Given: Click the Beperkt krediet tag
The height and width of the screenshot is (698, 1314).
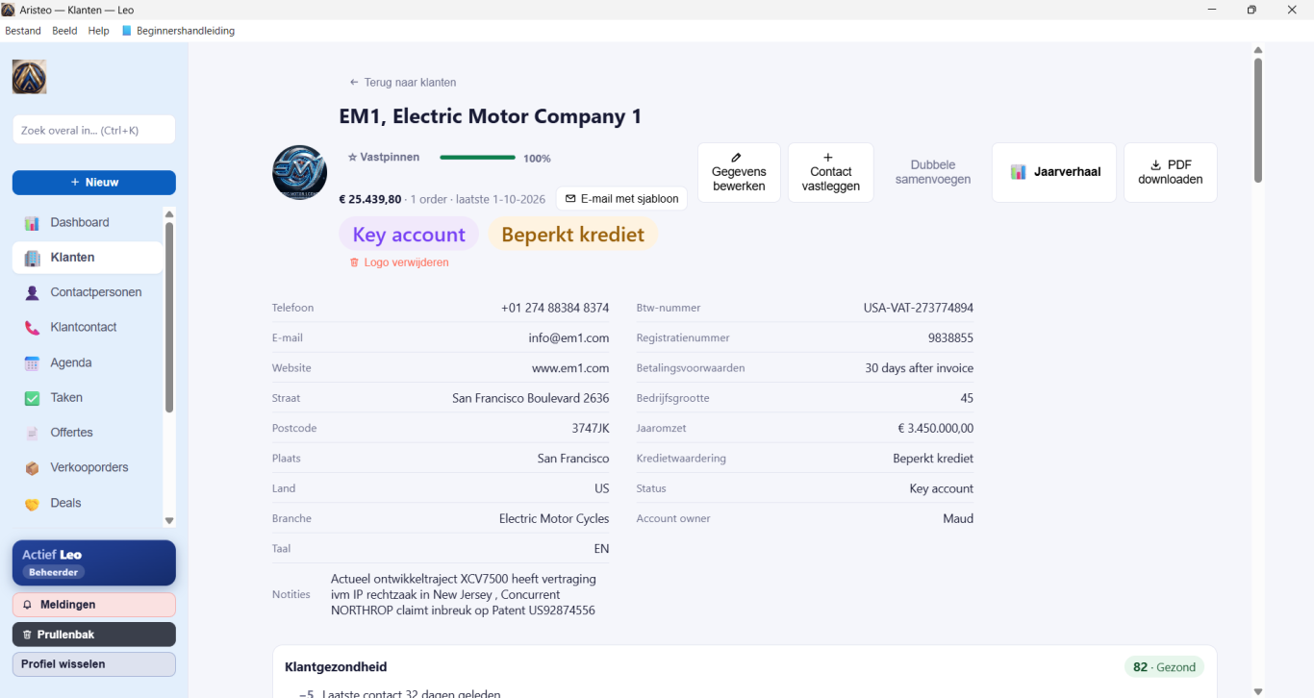Looking at the screenshot, I should point(572,235).
